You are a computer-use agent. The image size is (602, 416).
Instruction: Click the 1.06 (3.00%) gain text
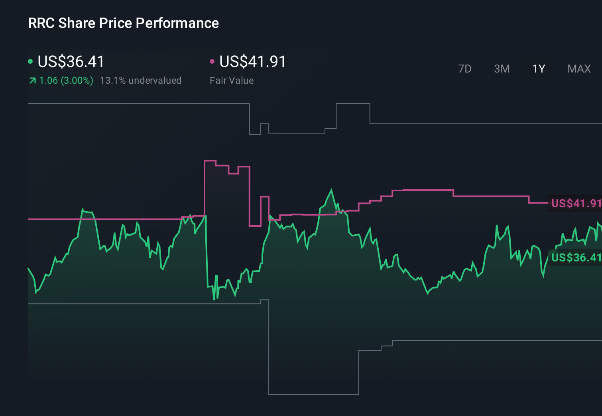pyautogui.click(x=66, y=80)
